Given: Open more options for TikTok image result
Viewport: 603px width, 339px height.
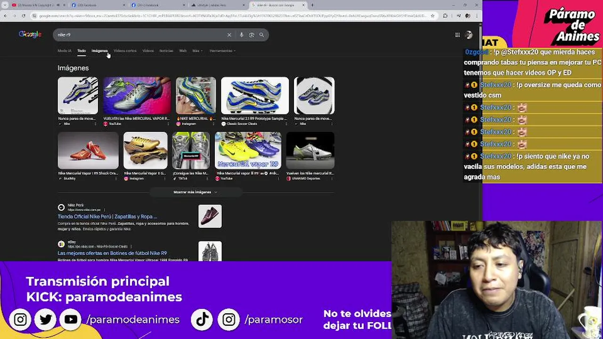Looking at the screenshot, I should (x=208, y=178).
